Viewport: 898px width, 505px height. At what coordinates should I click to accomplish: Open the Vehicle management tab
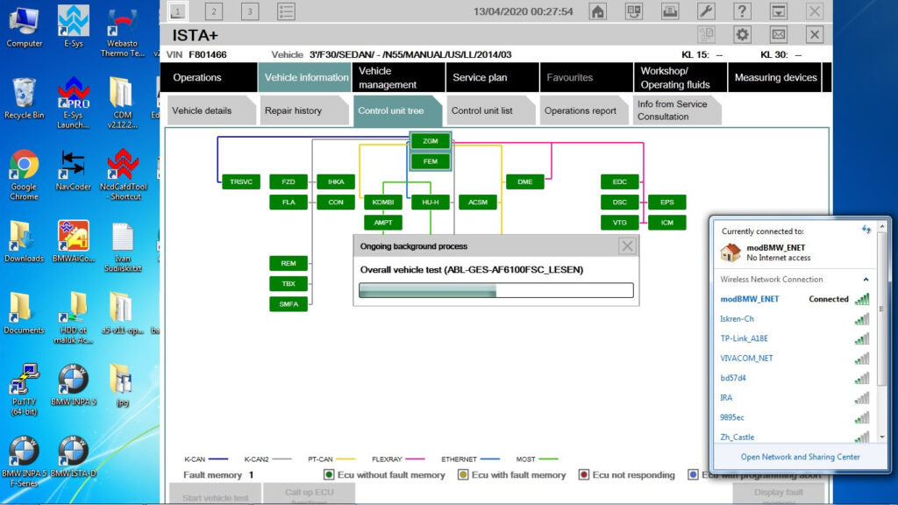(x=399, y=77)
